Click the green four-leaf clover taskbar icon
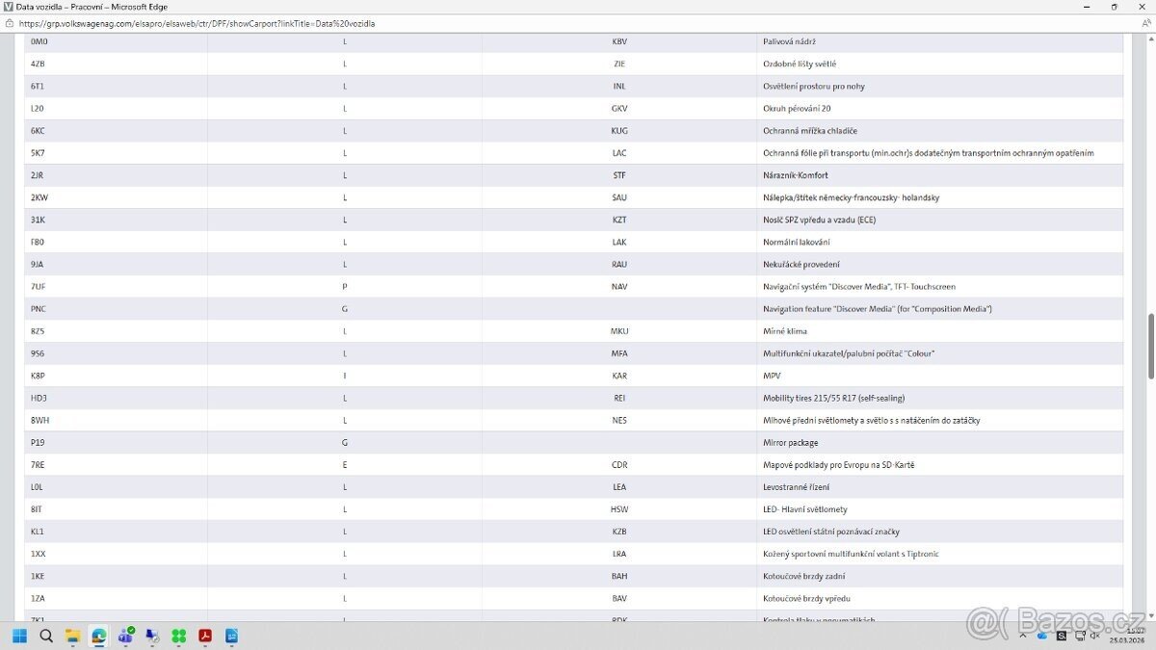 pyautogui.click(x=178, y=636)
